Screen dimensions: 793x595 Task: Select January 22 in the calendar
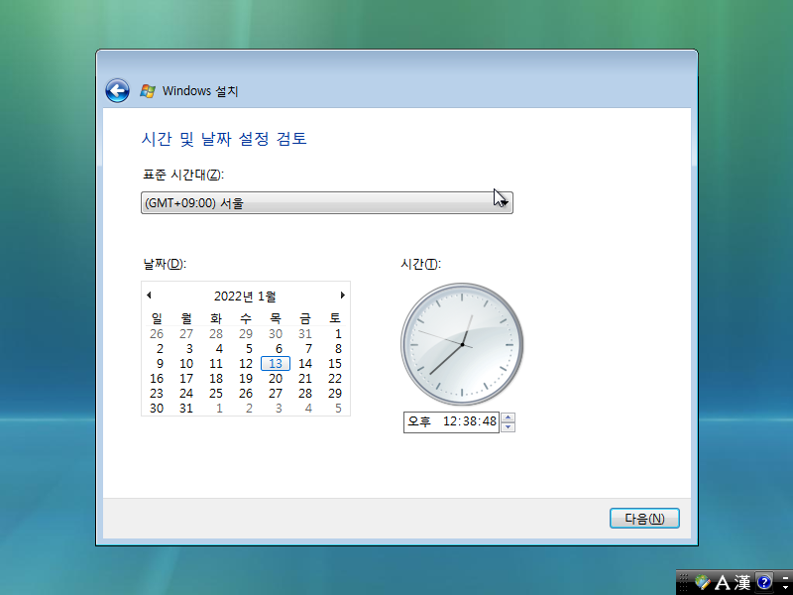pyautogui.click(x=335, y=379)
